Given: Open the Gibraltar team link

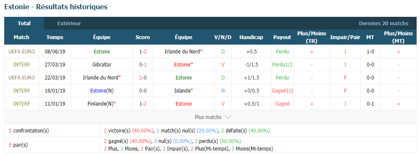Looking at the screenshot, I should (x=101, y=64).
